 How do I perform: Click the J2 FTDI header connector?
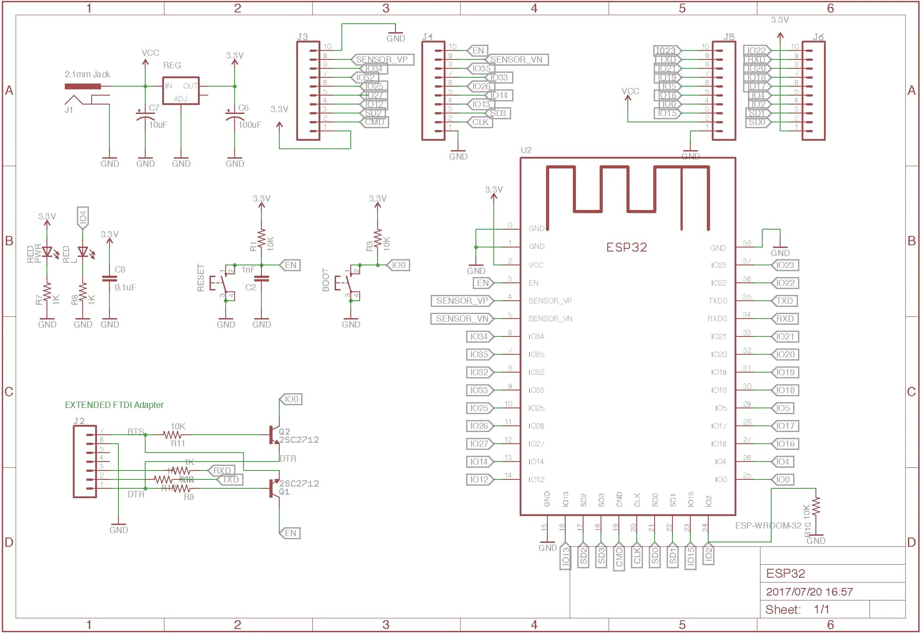pos(85,461)
